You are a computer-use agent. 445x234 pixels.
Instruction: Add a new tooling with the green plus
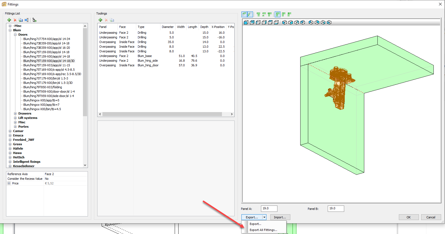[x=101, y=20]
